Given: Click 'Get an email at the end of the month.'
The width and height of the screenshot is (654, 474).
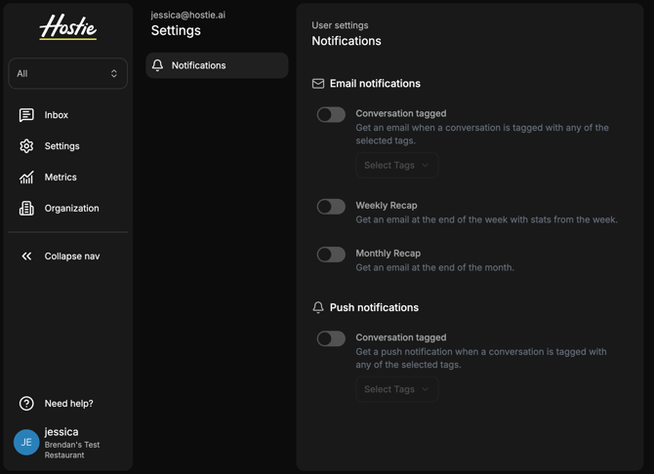Looking at the screenshot, I should pyautogui.click(x=435, y=267).
